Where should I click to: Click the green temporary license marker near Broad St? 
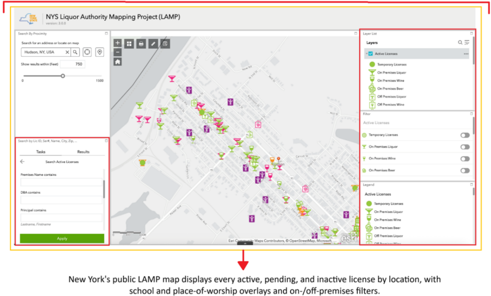[x=142, y=162]
